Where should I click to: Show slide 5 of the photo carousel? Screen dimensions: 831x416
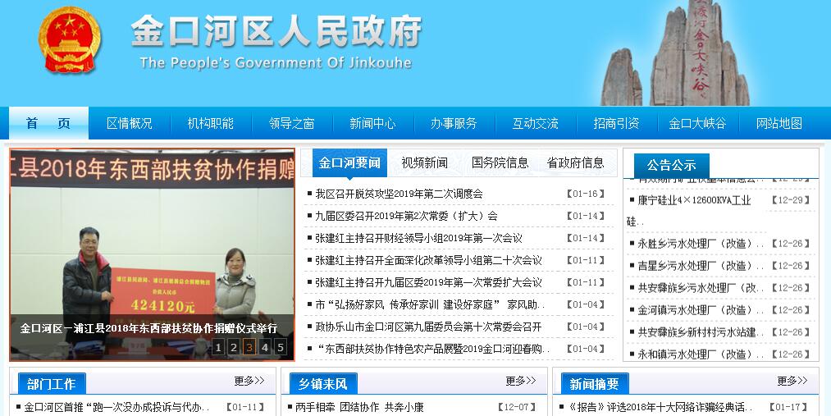(x=281, y=348)
